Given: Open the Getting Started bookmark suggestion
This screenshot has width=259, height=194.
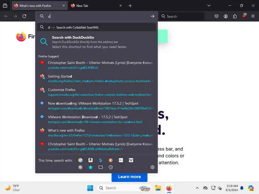Looking at the screenshot, I should click(x=96, y=79).
